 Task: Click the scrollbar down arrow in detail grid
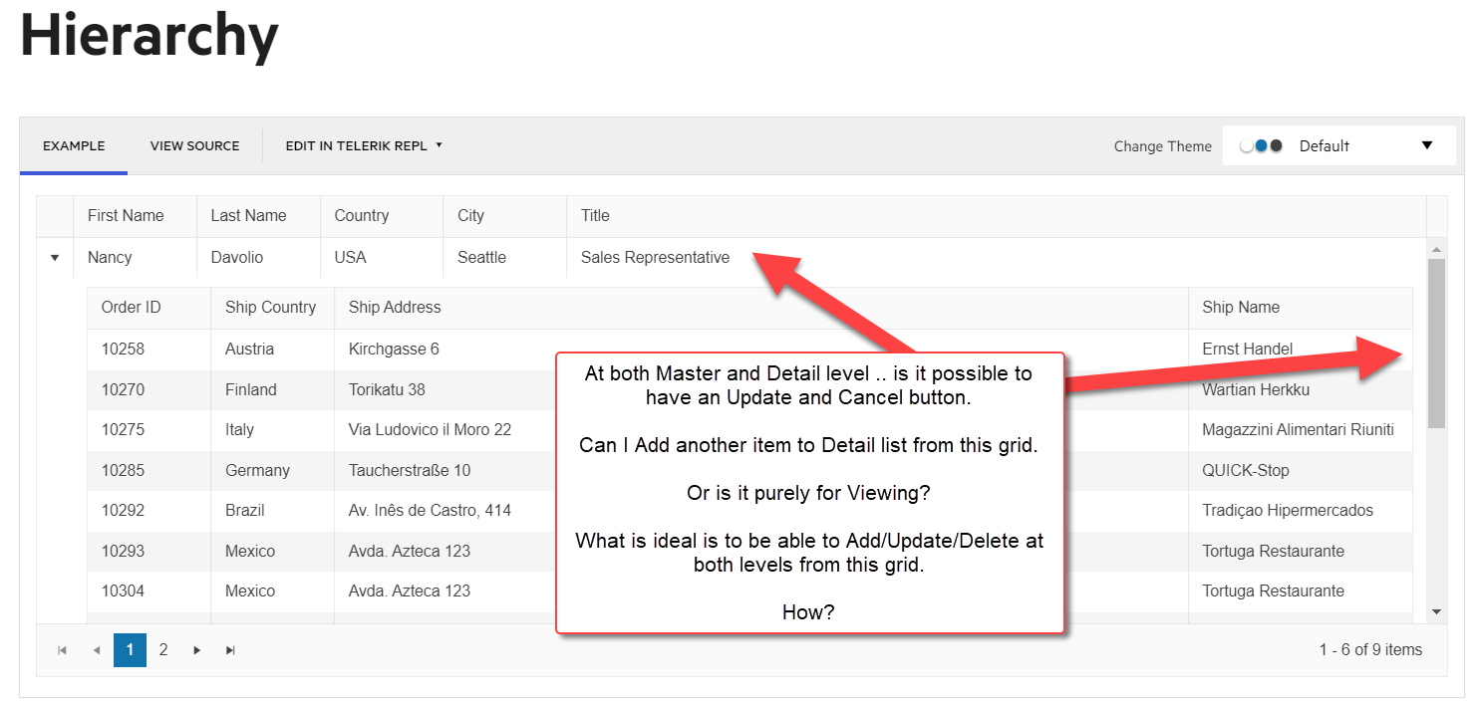coord(1435,610)
